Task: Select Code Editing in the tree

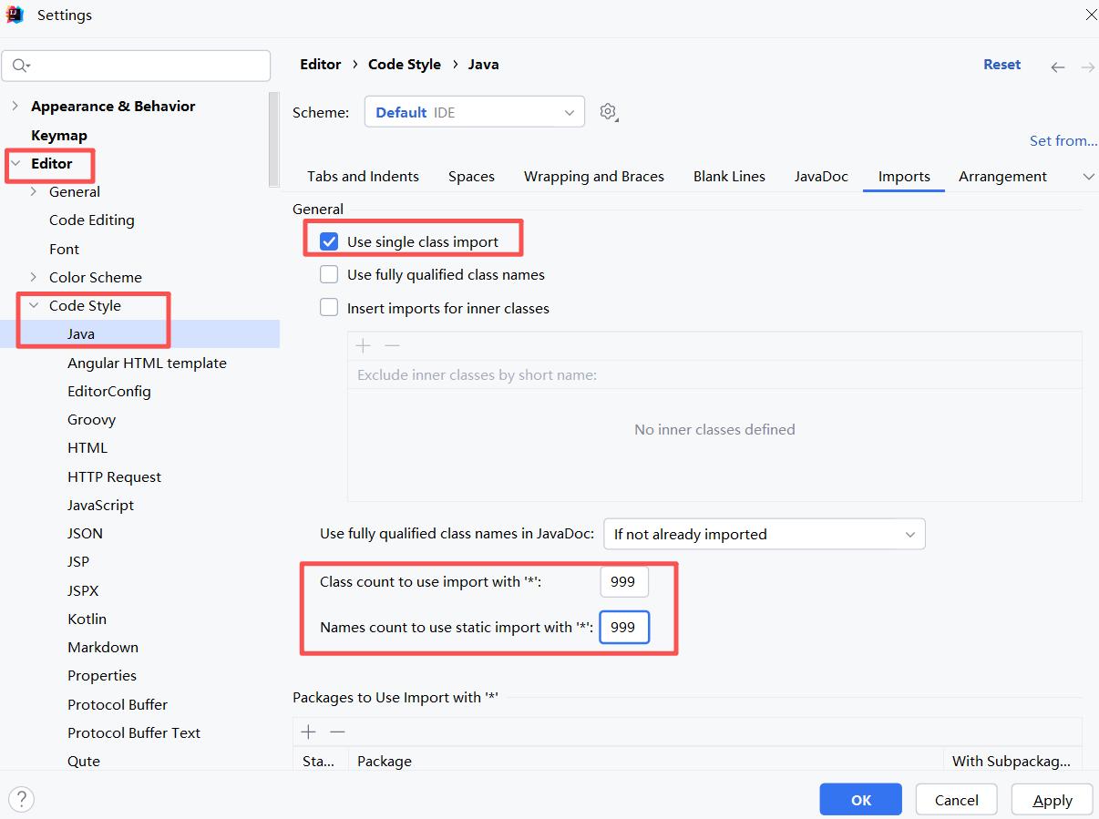Action: click(x=92, y=220)
